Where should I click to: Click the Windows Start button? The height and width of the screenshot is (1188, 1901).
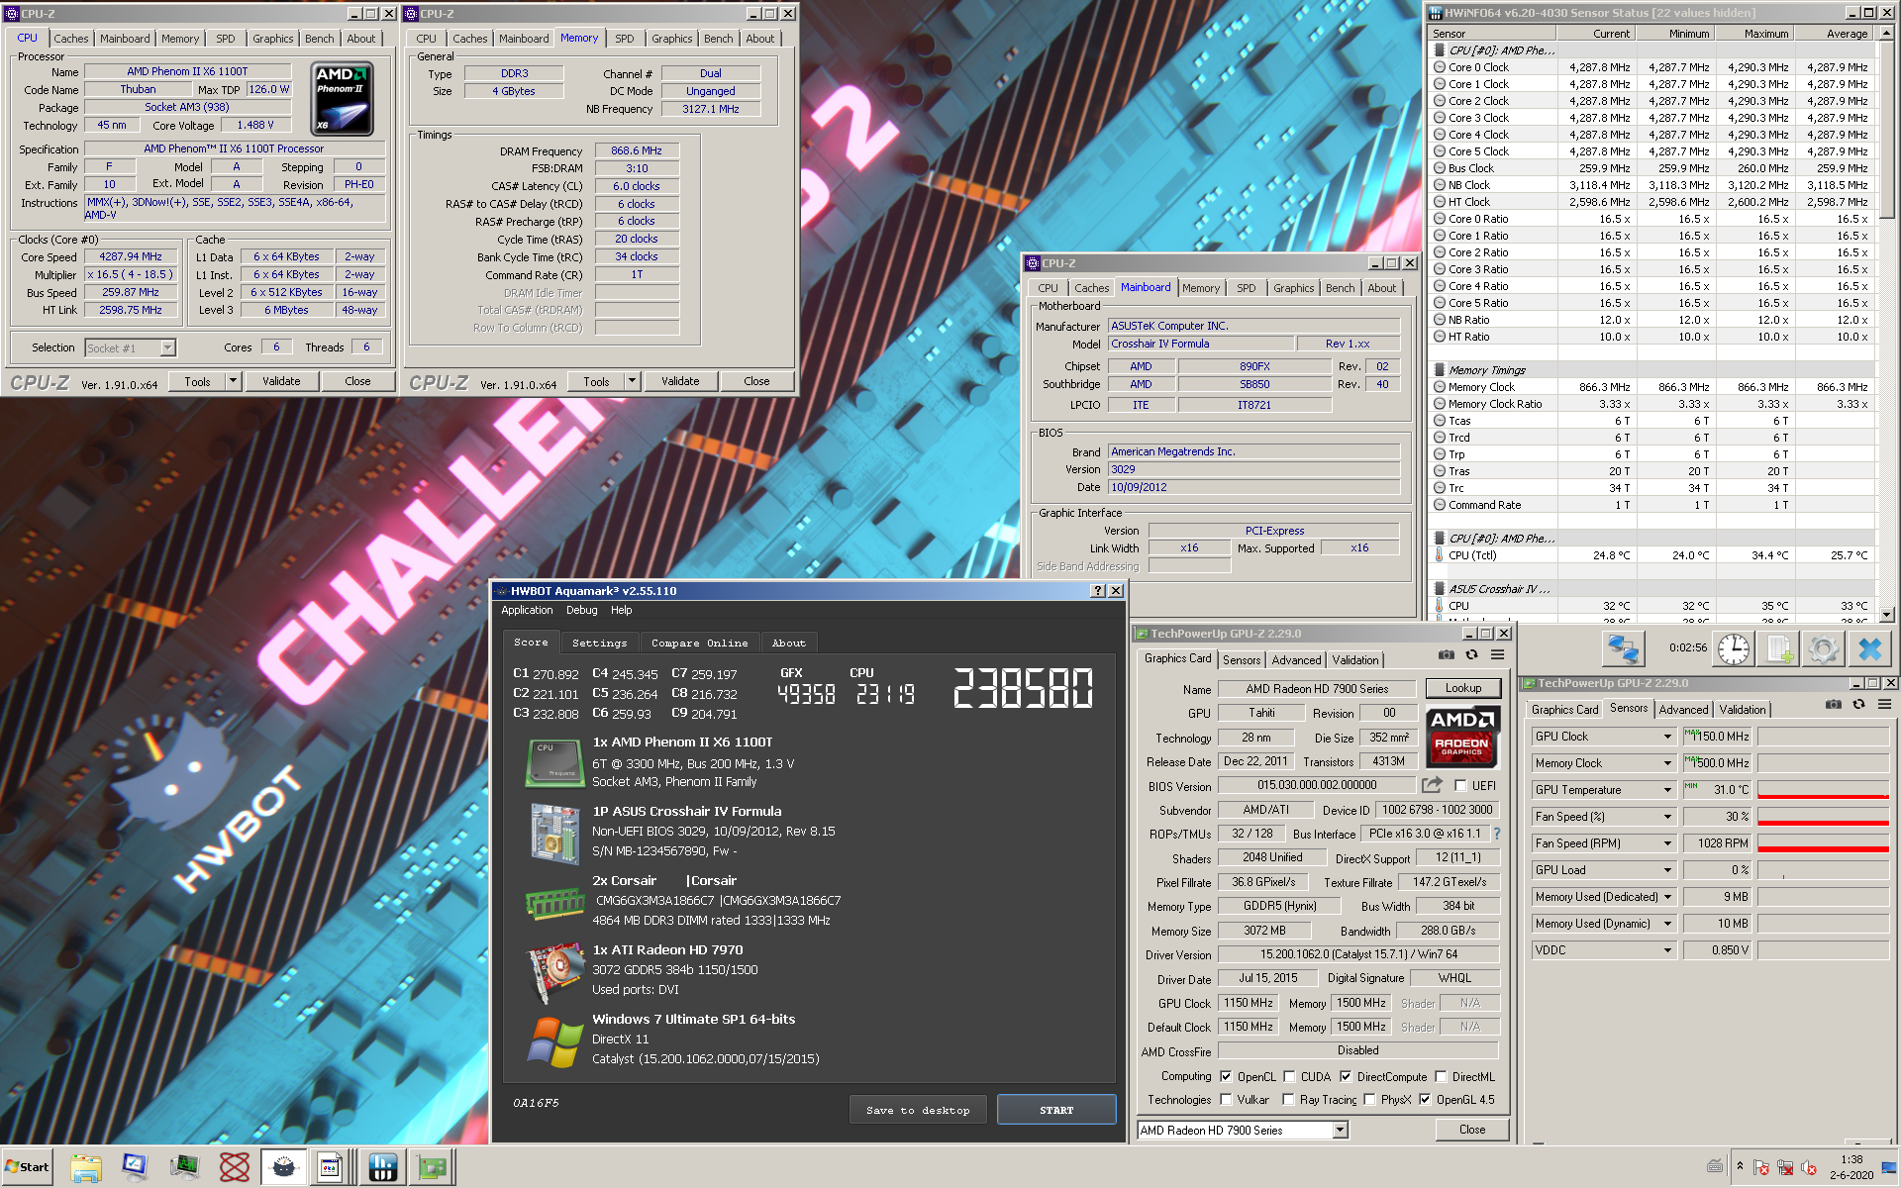[27, 1167]
